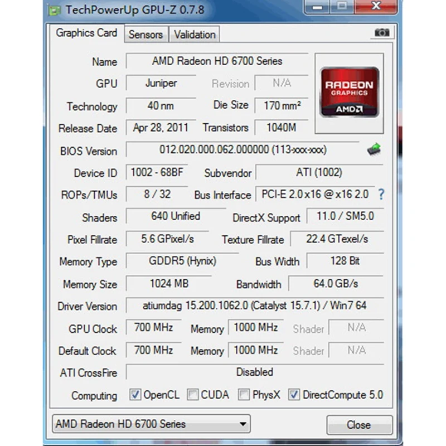Image resolution: width=446 pixels, height=446 pixels.
Task: Select the Technology value 40 nm
Action: coord(161,105)
